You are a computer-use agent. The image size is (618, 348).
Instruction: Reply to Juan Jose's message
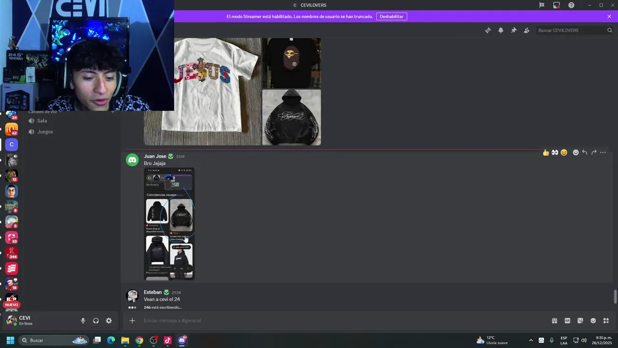point(585,152)
